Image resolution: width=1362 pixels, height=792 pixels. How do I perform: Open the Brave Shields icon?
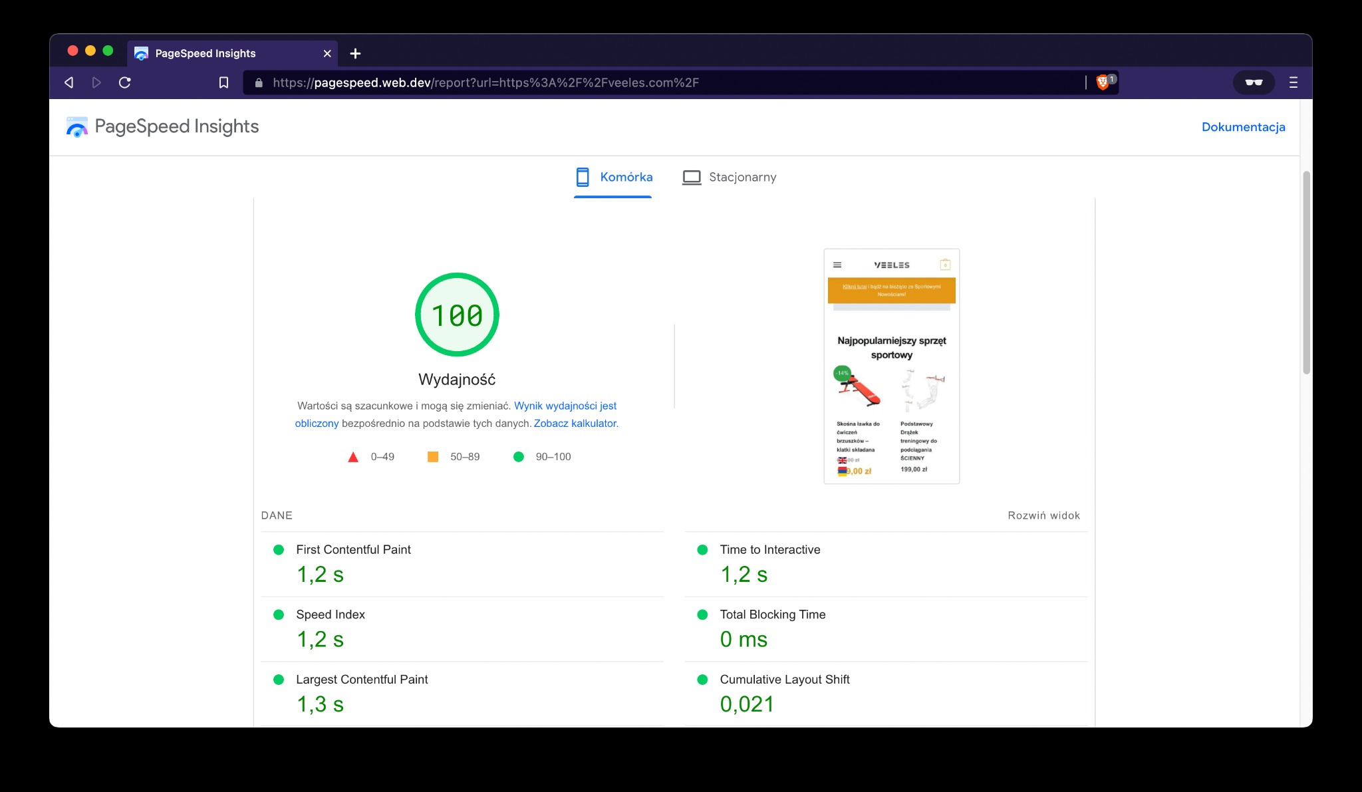point(1103,82)
